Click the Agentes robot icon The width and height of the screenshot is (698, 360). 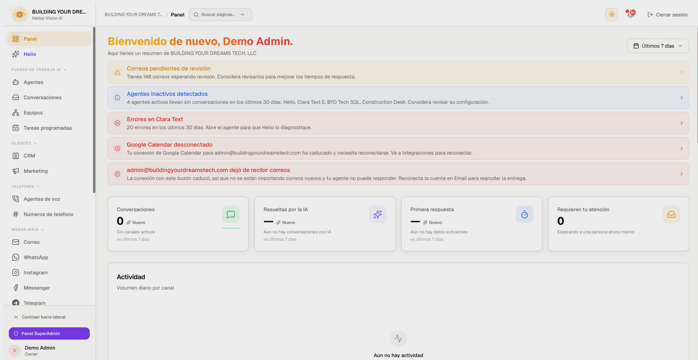[16, 82]
